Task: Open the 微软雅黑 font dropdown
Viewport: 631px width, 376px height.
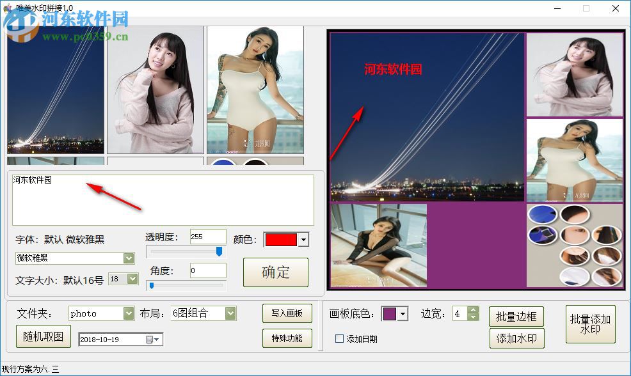Action: (x=129, y=258)
